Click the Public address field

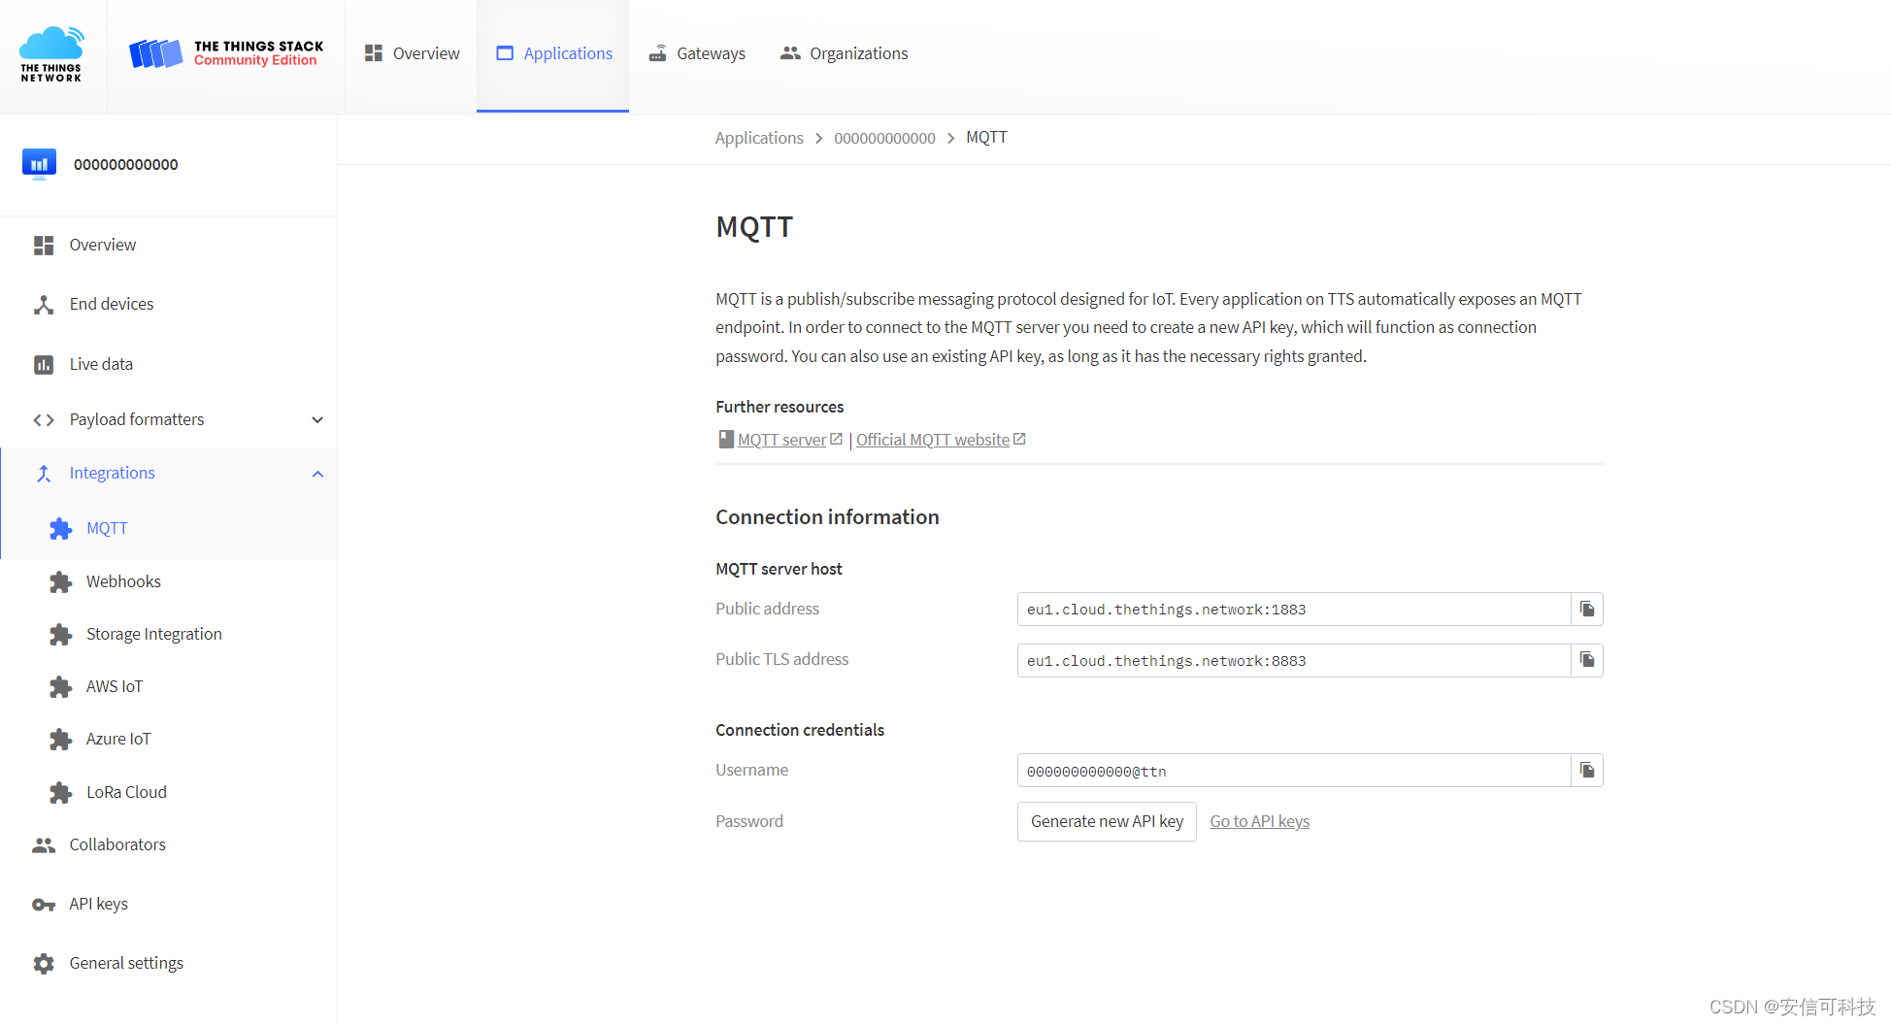pos(1294,609)
